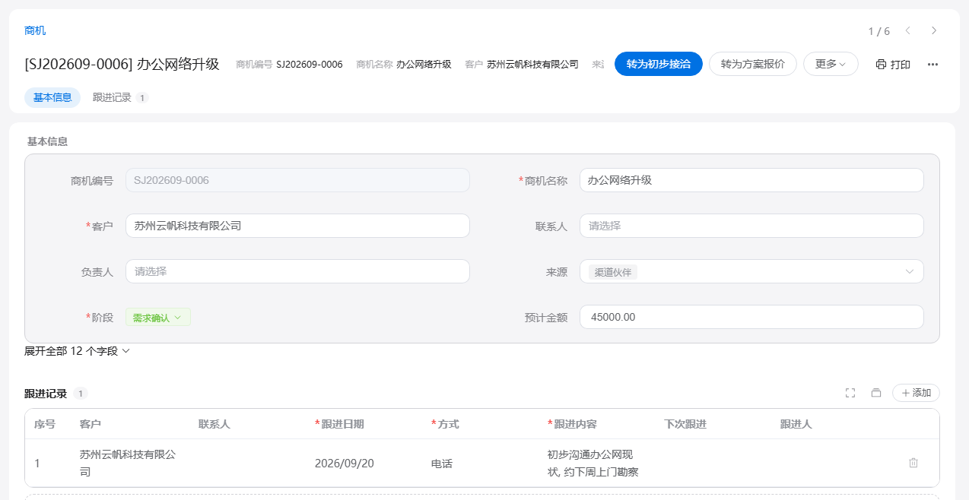Go to next record arrow

tap(934, 30)
